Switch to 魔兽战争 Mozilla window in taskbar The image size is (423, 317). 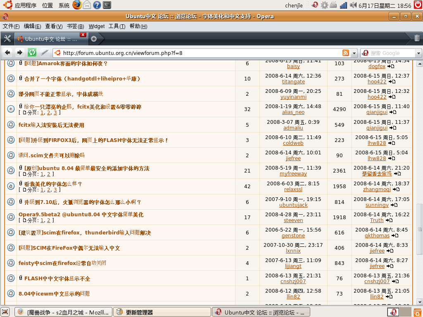tap(63, 312)
